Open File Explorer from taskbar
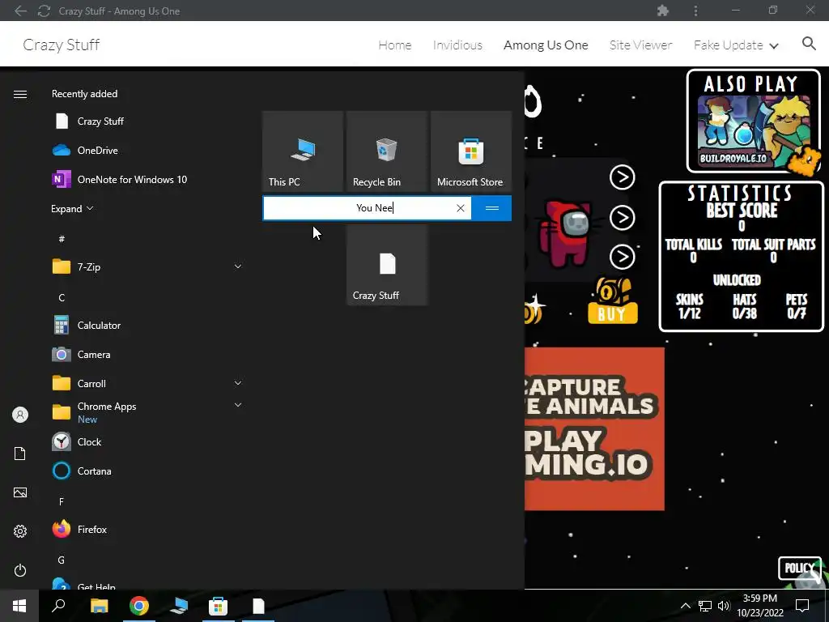 click(x=99, y=606)
